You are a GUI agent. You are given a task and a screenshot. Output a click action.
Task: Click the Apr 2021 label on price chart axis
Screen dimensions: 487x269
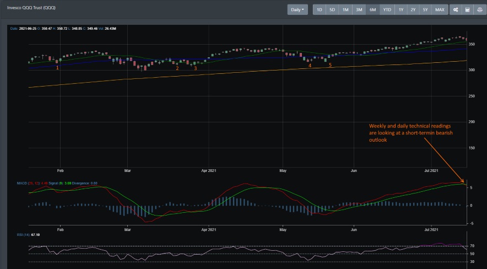pos(209,170)
